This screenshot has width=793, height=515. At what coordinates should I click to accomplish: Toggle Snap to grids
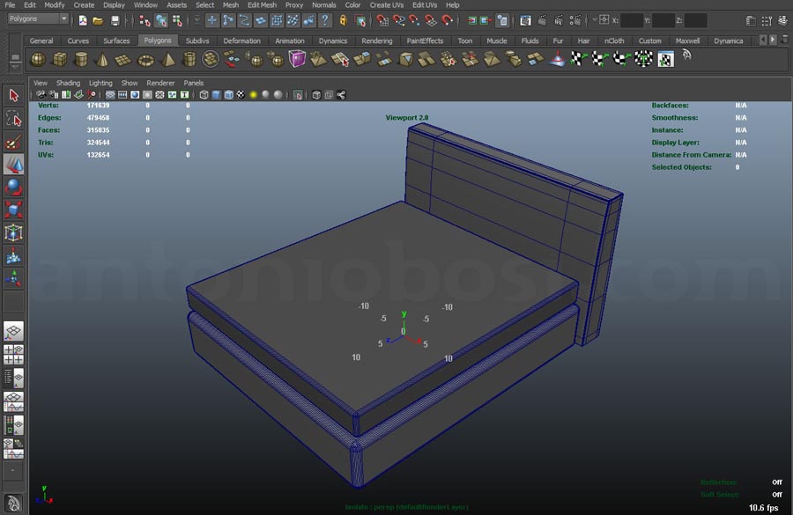[x=383, y=21]
